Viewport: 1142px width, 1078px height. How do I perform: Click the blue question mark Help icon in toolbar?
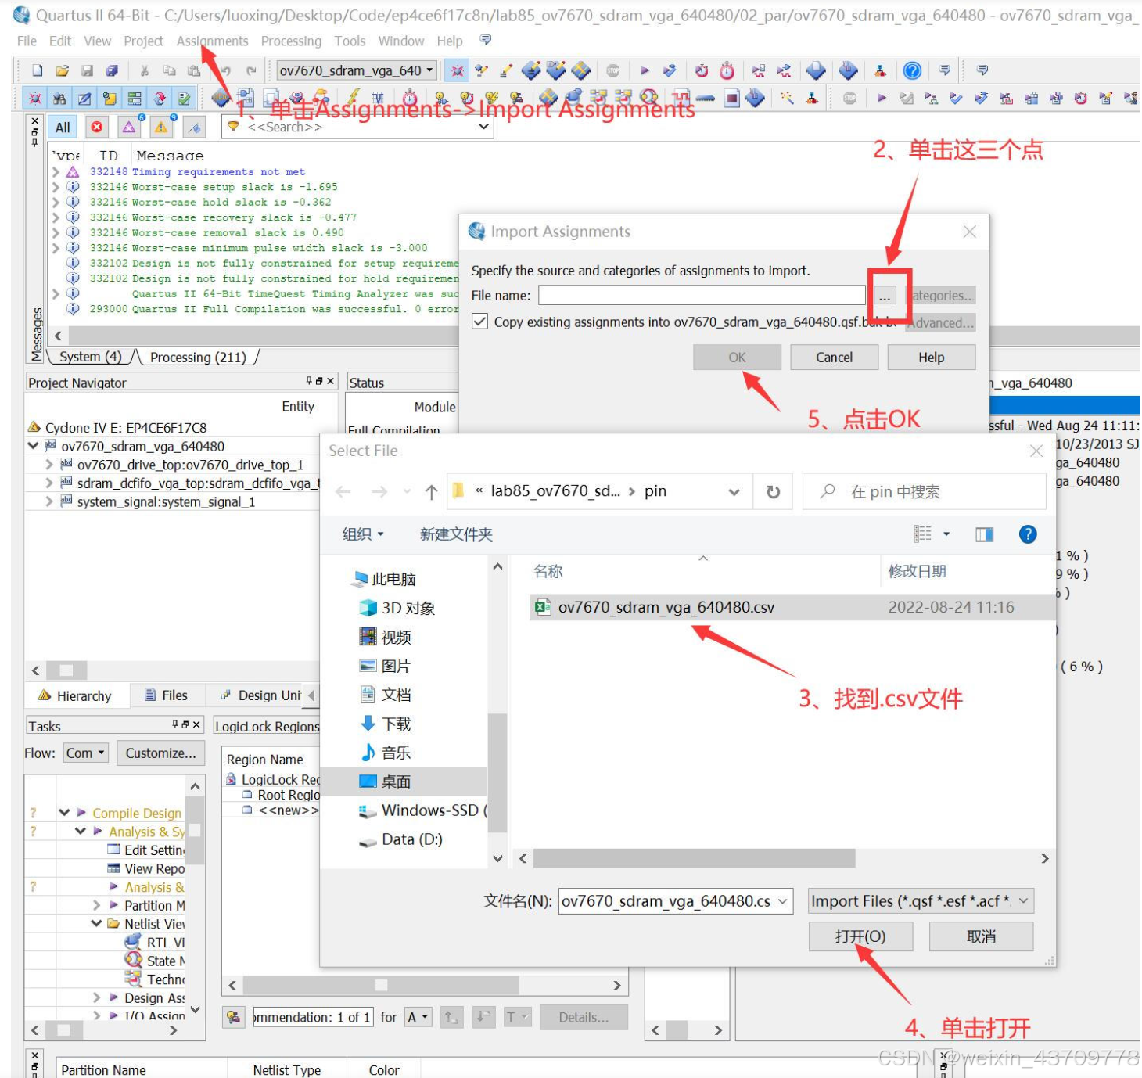pyautogui.click(x=912, y=70)
